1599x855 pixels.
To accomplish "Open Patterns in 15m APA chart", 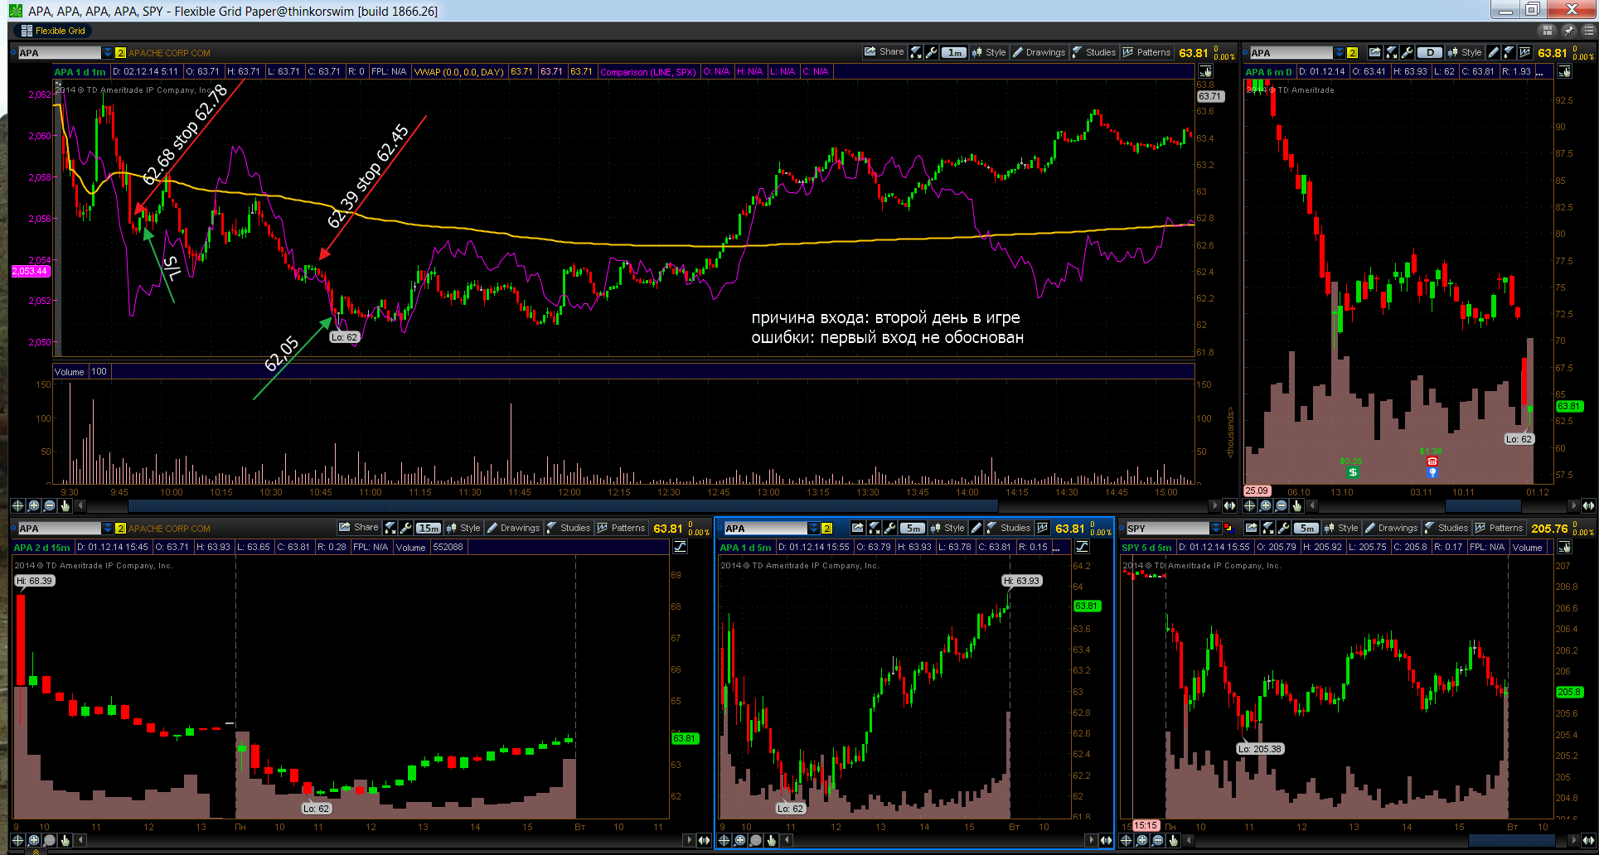I will [x=621, y=528].
